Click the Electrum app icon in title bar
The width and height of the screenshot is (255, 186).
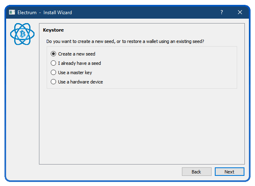(12, 12)
